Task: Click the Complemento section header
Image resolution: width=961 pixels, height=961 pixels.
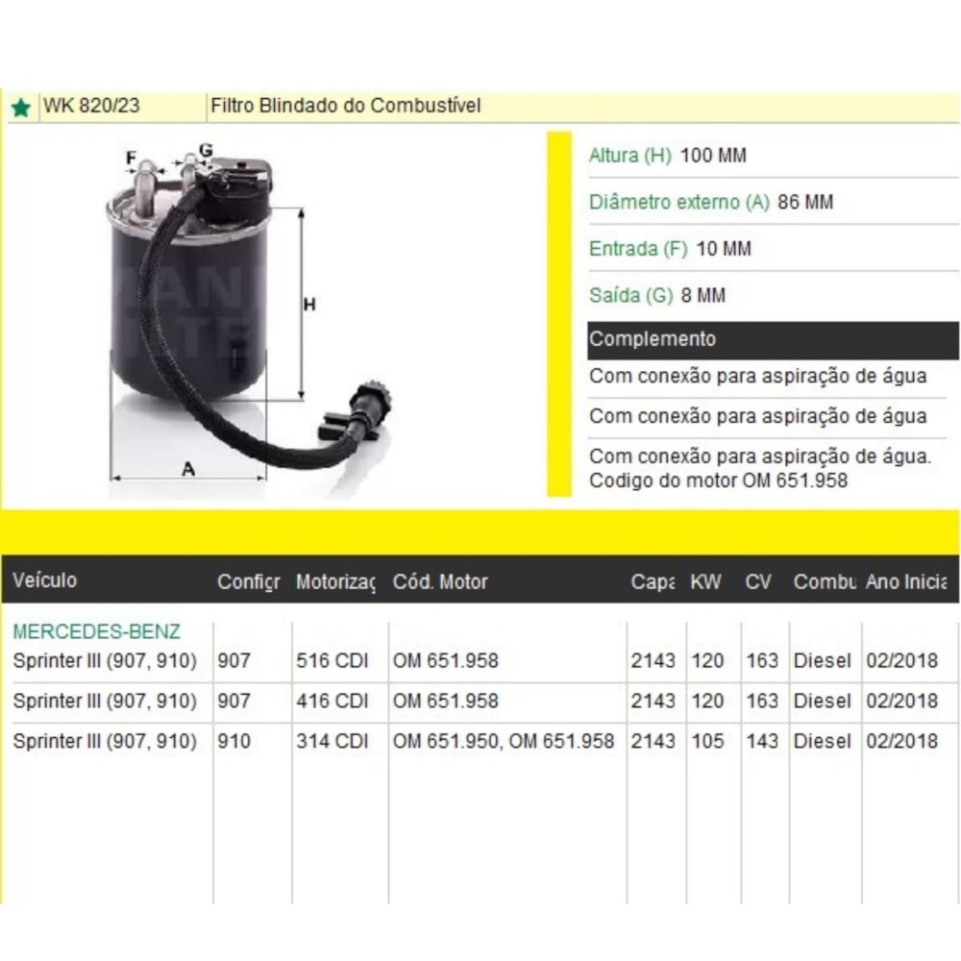Action: pyautogui.click(x=653, y=339)
